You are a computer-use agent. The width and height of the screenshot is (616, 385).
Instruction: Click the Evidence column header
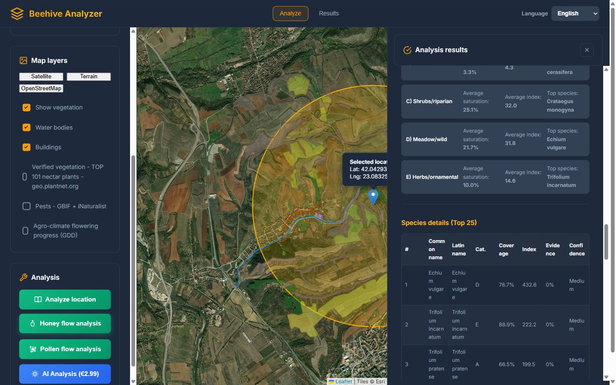553,249
